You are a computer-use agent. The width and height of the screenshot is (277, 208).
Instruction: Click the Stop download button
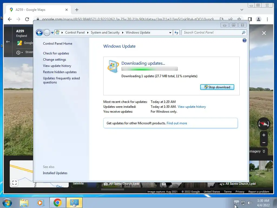point(217,87)
